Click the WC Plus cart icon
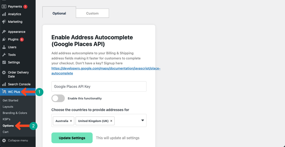 click(x=4, y=91)
